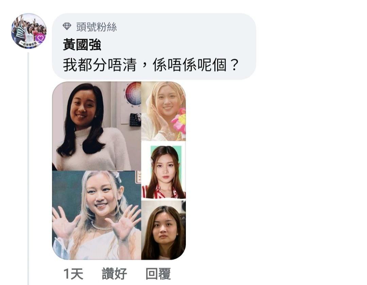Select the 頭號粉絲 badge label
The image size is (367, 285).
(97, 27)
